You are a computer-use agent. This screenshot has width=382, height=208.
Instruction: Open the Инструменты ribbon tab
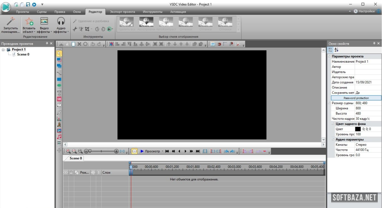152,12
